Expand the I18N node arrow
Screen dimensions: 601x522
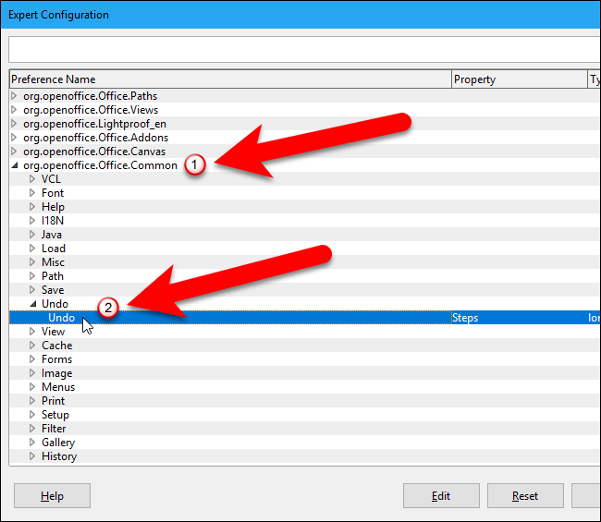point(32,221)
